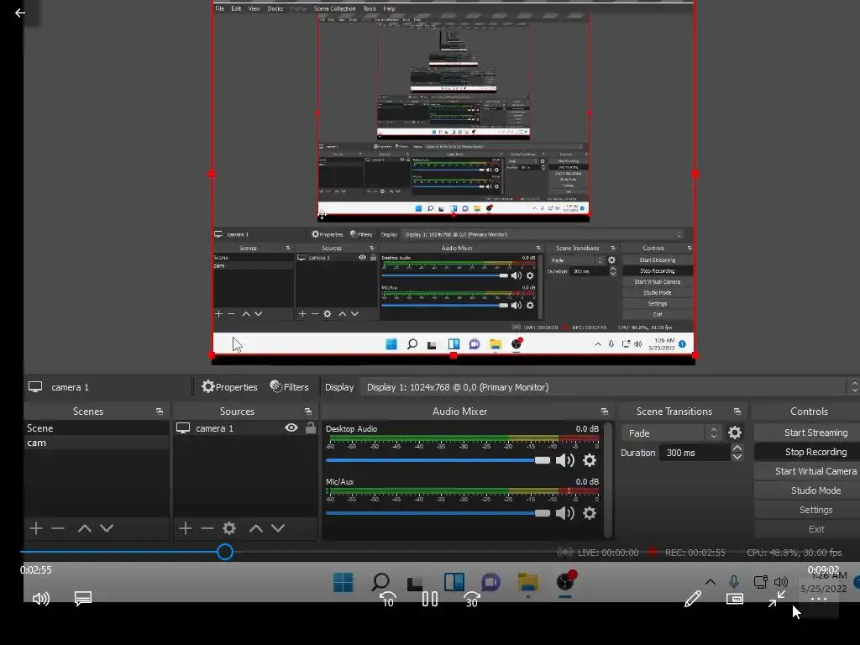Exit full screen with the arrows icon

point(777,598)
